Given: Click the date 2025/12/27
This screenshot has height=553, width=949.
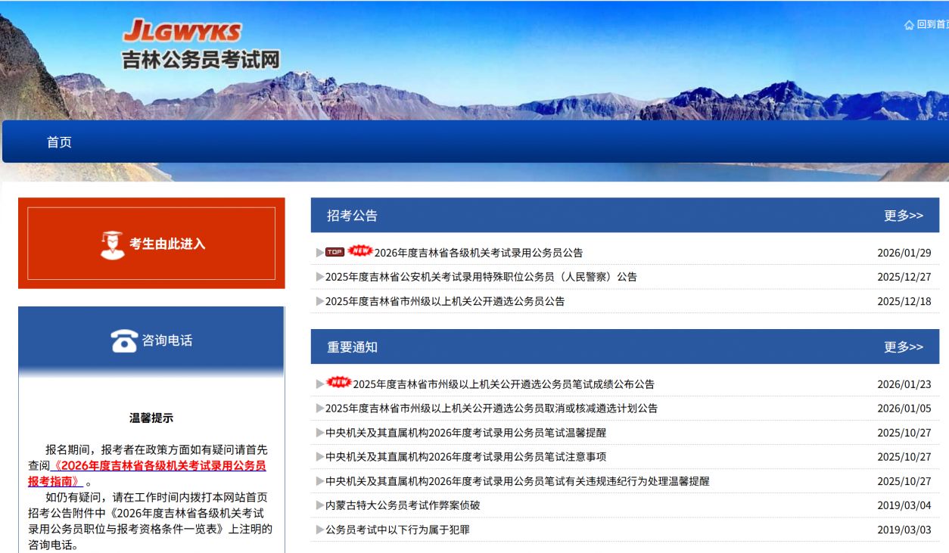Looking at the screenshot, I should [904, 277].
